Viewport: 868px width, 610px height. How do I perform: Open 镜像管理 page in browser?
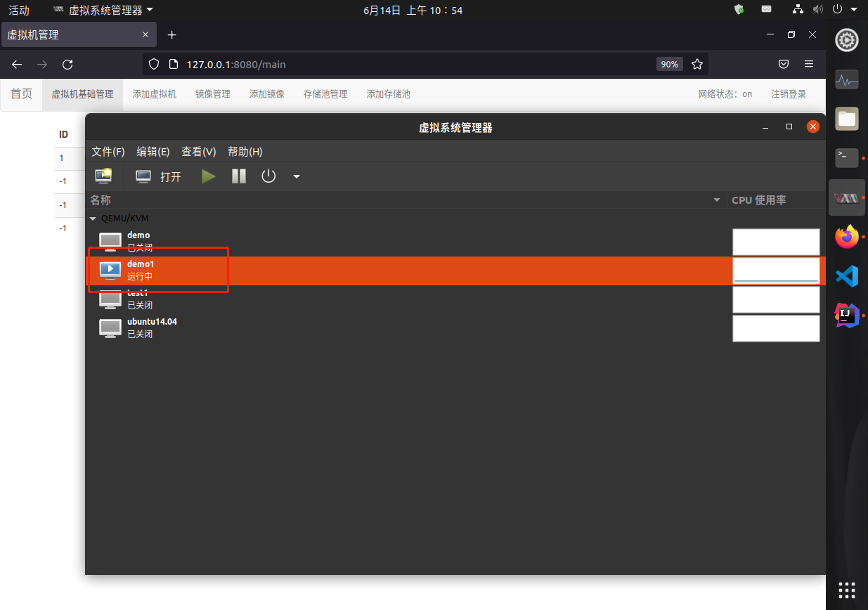click(213, 94)
